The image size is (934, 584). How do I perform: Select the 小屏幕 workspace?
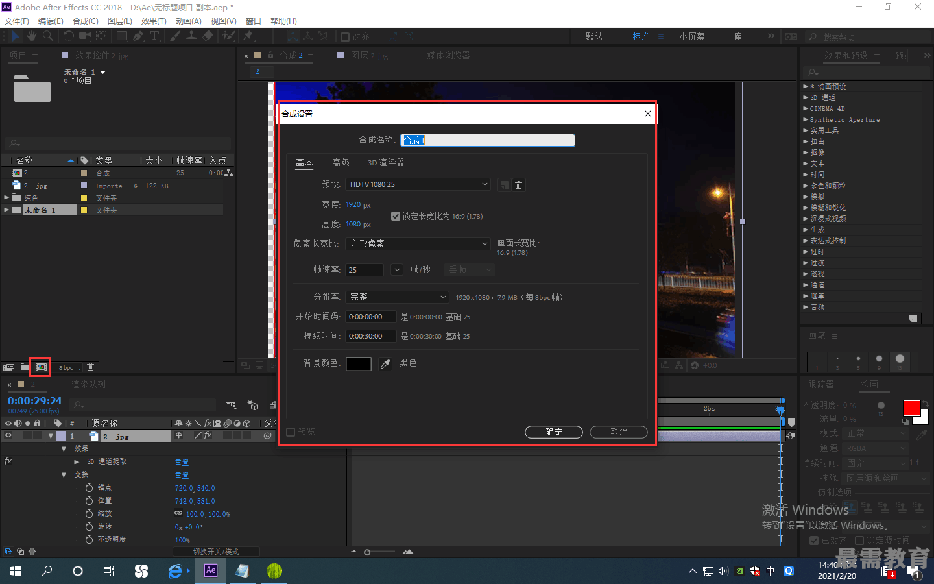pyautogui.click(x=692, y=37)
